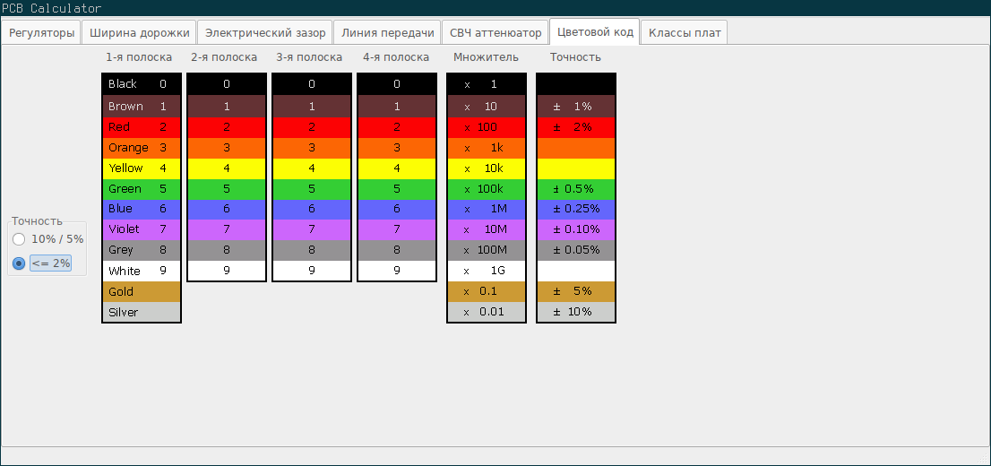The height and width of the screenshot is (466, 991).
Task: Click the white x 1G multiplier swatch
Action: pyautogui.click(x=487, y=271)
